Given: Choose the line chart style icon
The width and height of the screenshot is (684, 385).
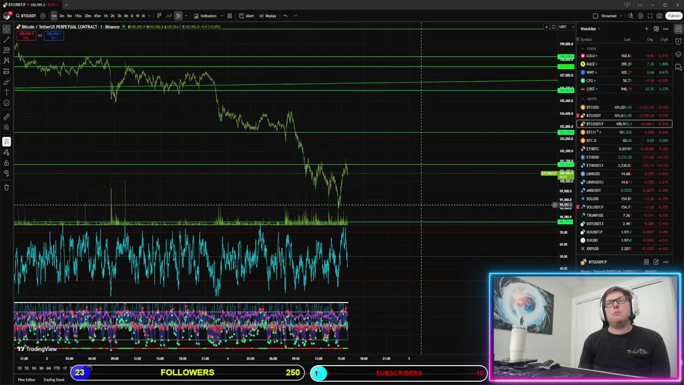Looking at the screenshot, I should 169,16.
